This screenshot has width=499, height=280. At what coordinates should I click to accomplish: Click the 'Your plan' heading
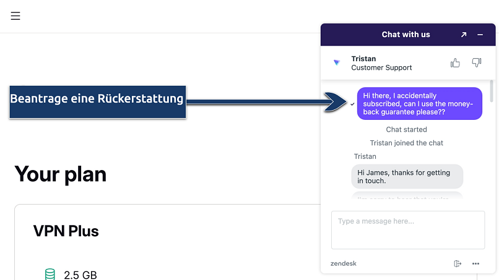(60, 174)
